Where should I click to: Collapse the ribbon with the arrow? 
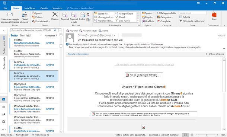point(224,25)
